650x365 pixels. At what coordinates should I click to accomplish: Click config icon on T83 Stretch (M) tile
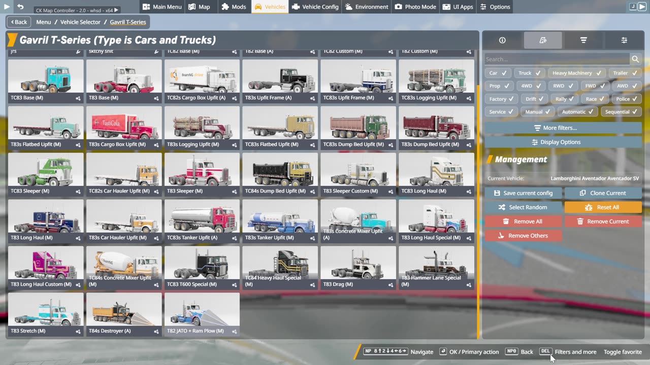tap(78, 332)
